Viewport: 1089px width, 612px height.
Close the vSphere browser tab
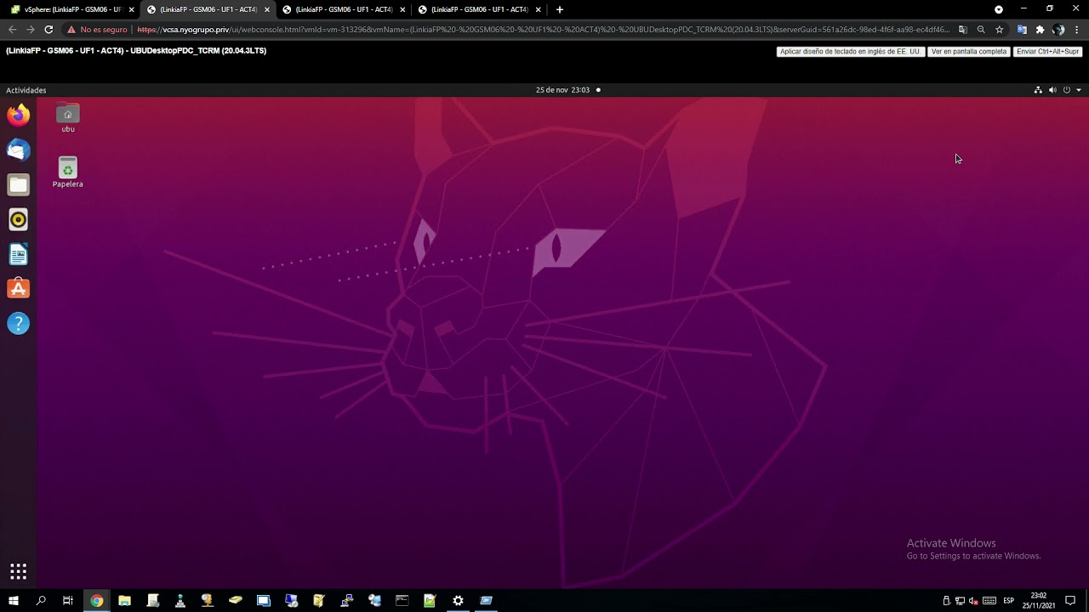pos(131,9)
